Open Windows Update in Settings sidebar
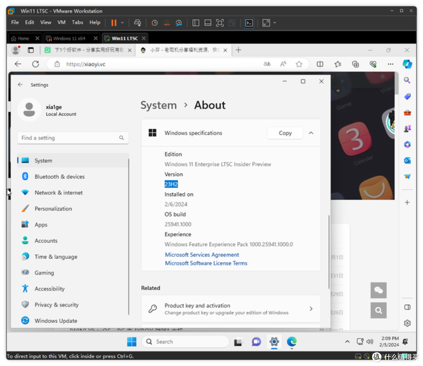The height and width of the screenshot is (366, 423). tap(73, 320)
